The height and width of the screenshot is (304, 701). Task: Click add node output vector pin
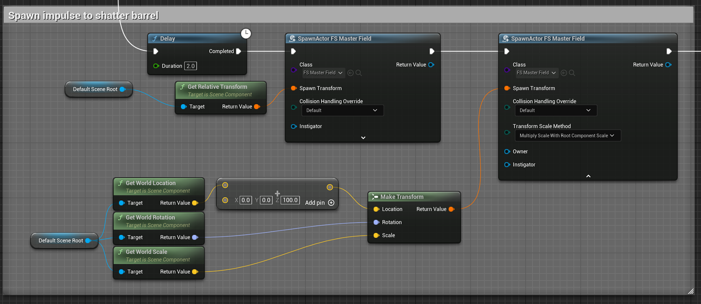[x=330, y=188]
